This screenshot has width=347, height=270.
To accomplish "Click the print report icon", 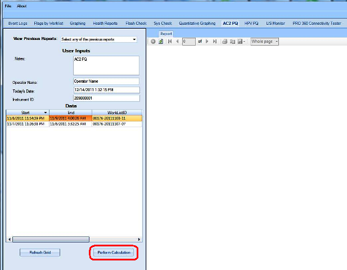I will pos(224,42).
